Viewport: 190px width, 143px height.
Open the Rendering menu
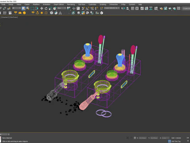coord(71,4)
